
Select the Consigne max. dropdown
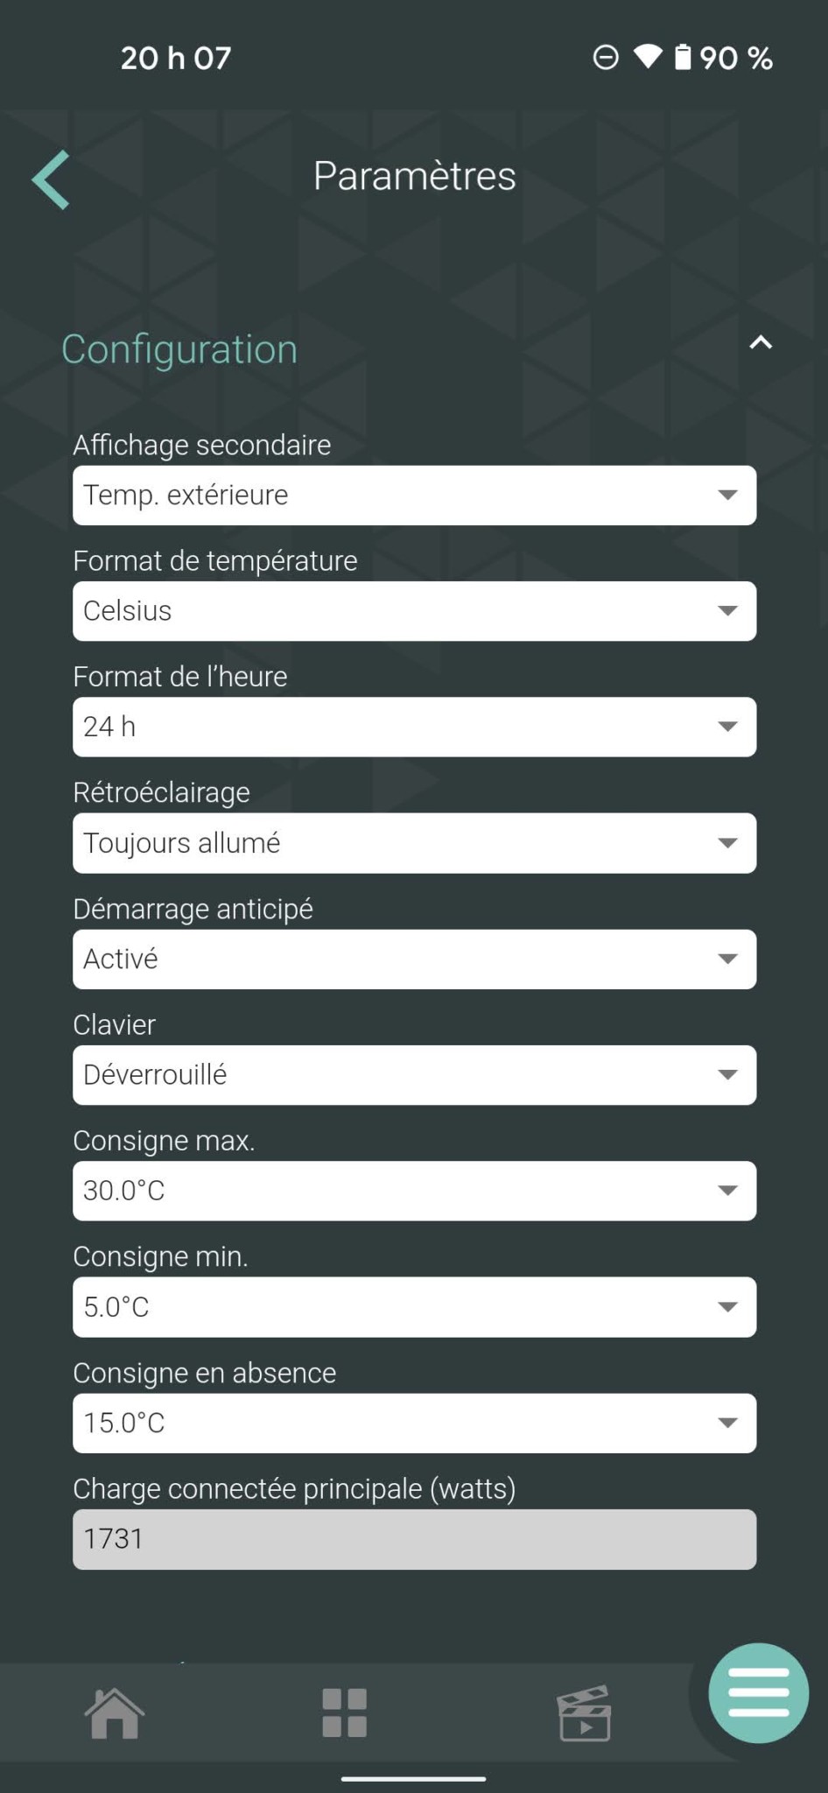point(414,1191)
